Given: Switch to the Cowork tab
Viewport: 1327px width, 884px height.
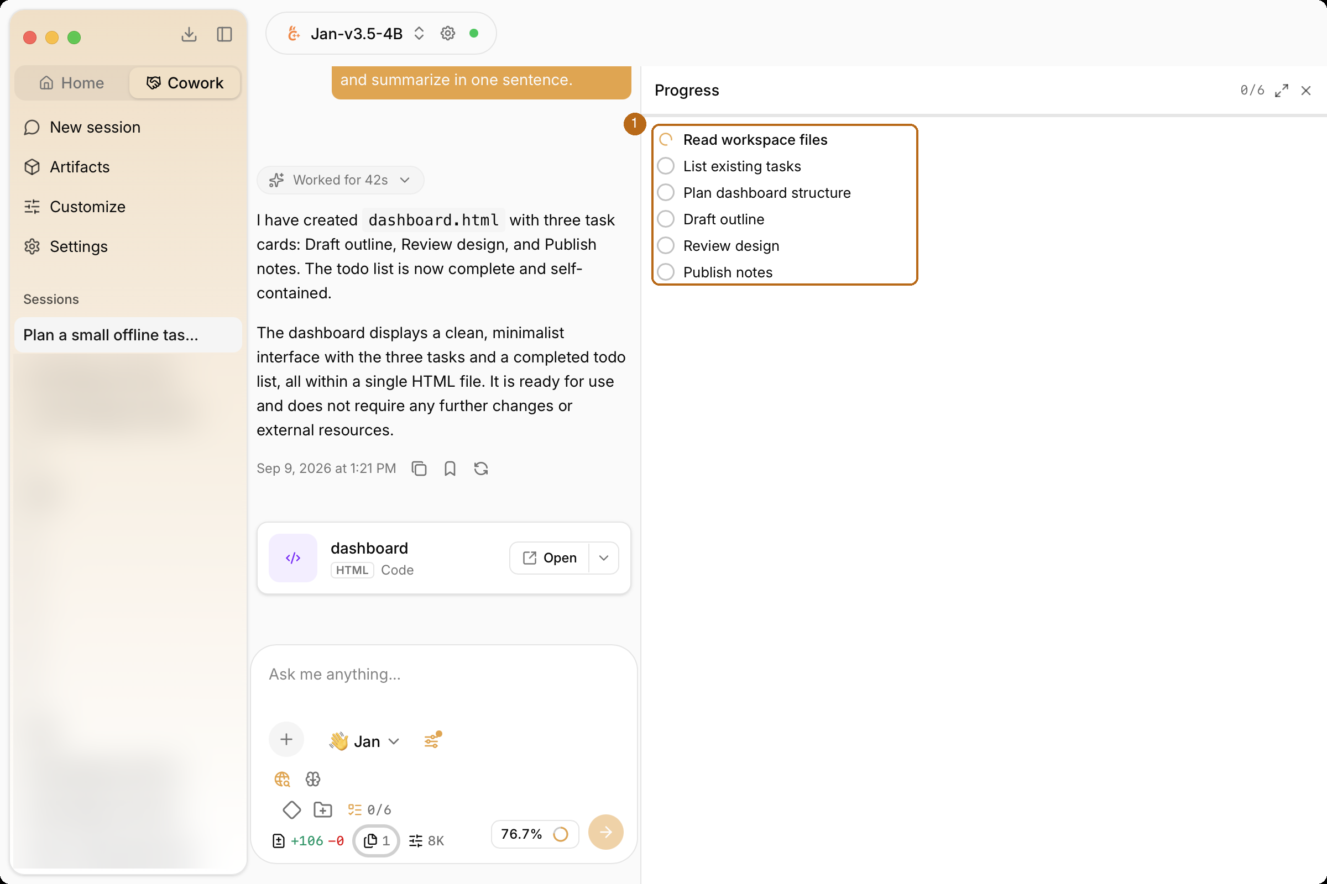Looking at the screenshot, I should (185, 83).
